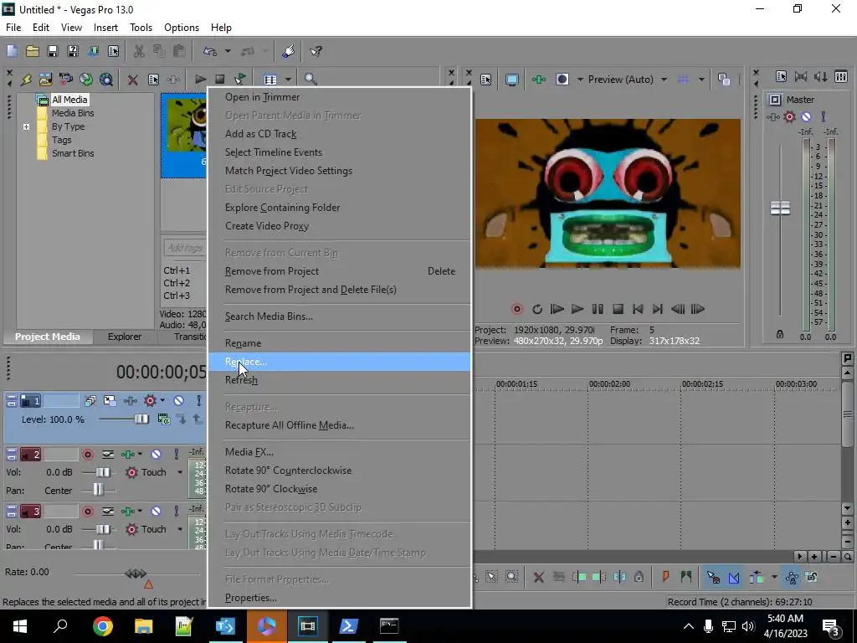This screenshot has width=857, height=643.
Task: Toggle Arm for Record on track 3
Action: coord(87,512)
